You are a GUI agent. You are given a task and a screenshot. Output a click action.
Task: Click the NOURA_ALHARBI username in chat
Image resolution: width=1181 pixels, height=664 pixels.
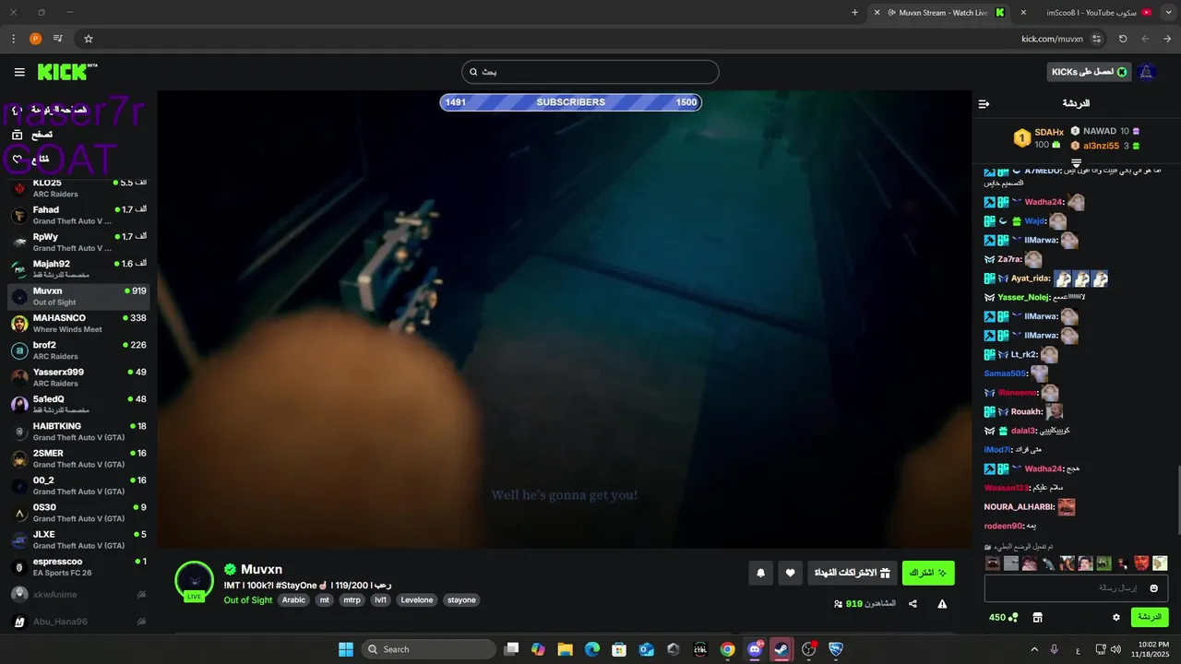tap(1019, 506)
